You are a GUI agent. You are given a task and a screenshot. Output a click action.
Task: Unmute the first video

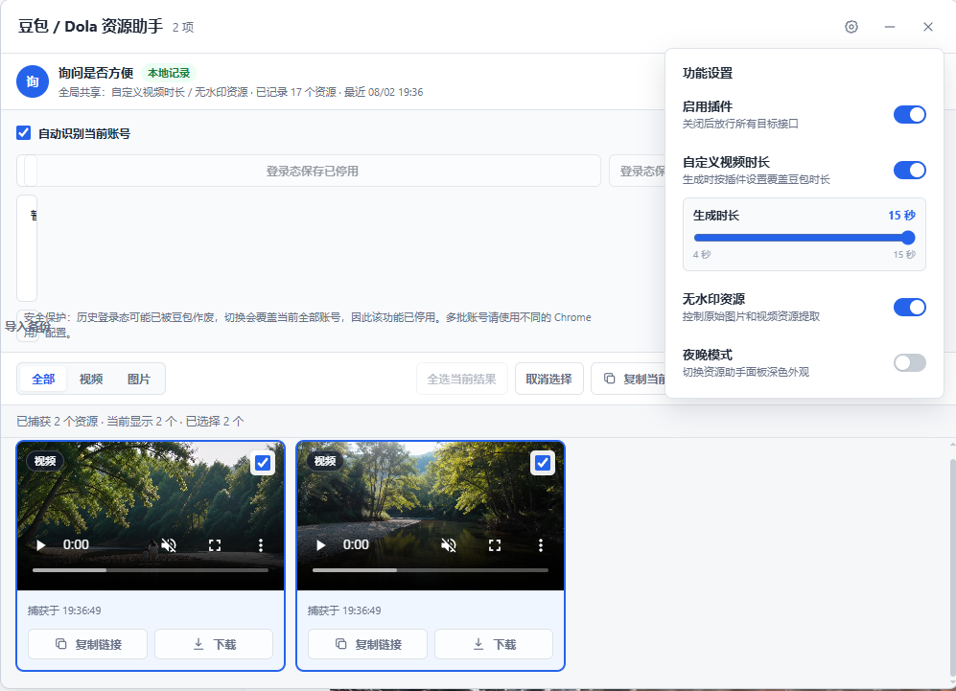169,544
